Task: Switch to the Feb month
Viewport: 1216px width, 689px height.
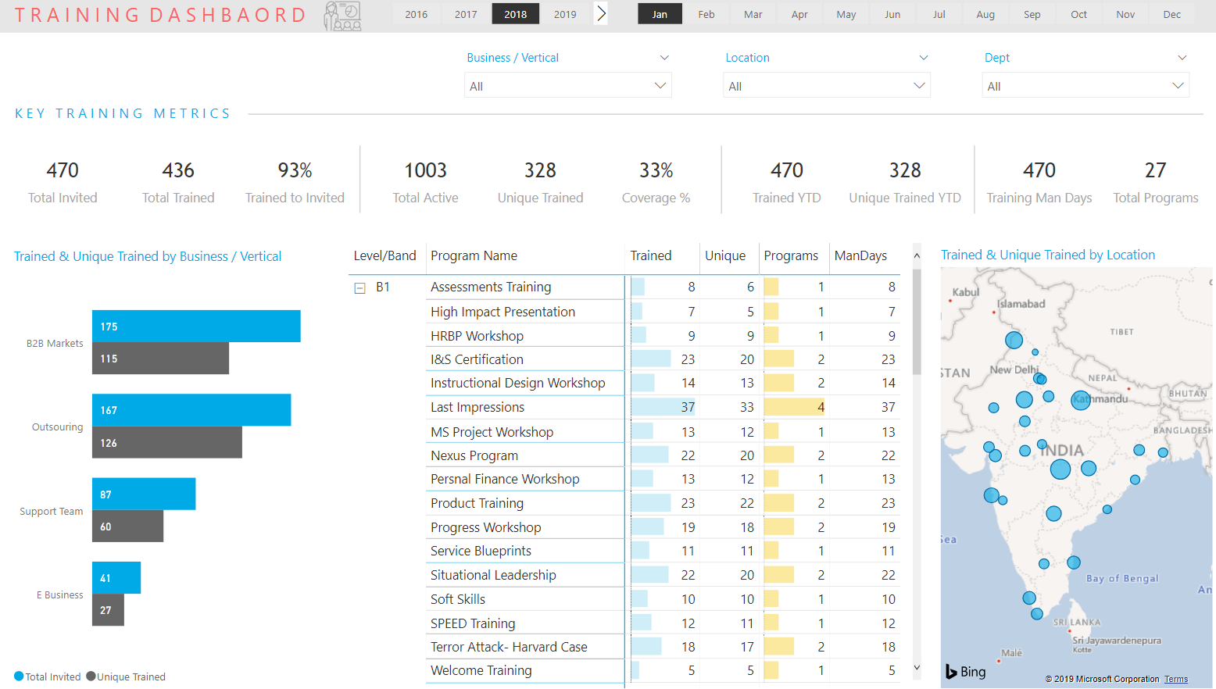Action: tap(706, 14)
